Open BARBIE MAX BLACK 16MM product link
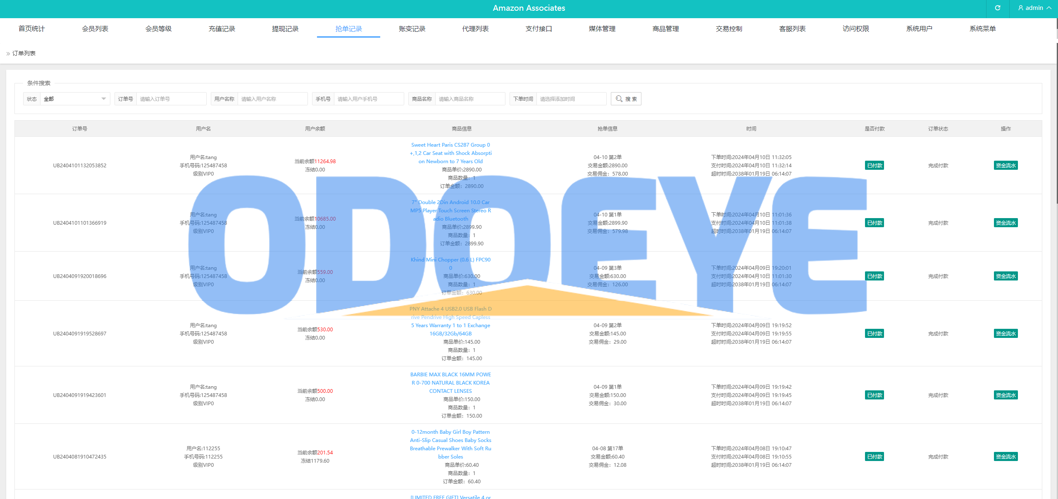 click(450, 383)
